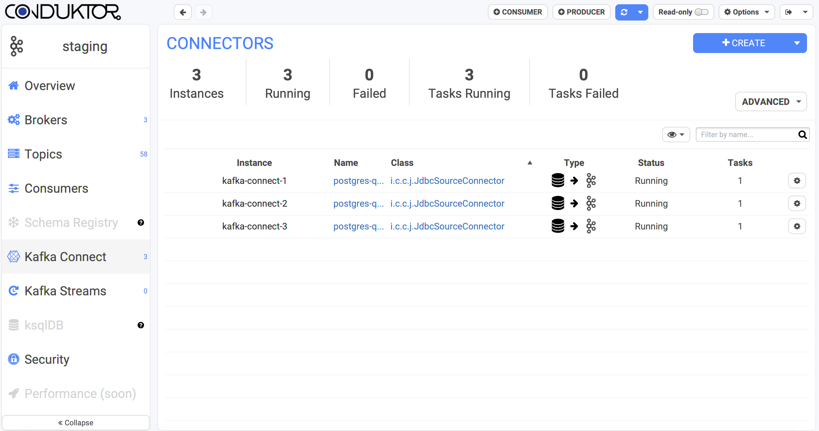
Task: Expand the ADVANCED dropdown
Action: click(771, 101)
